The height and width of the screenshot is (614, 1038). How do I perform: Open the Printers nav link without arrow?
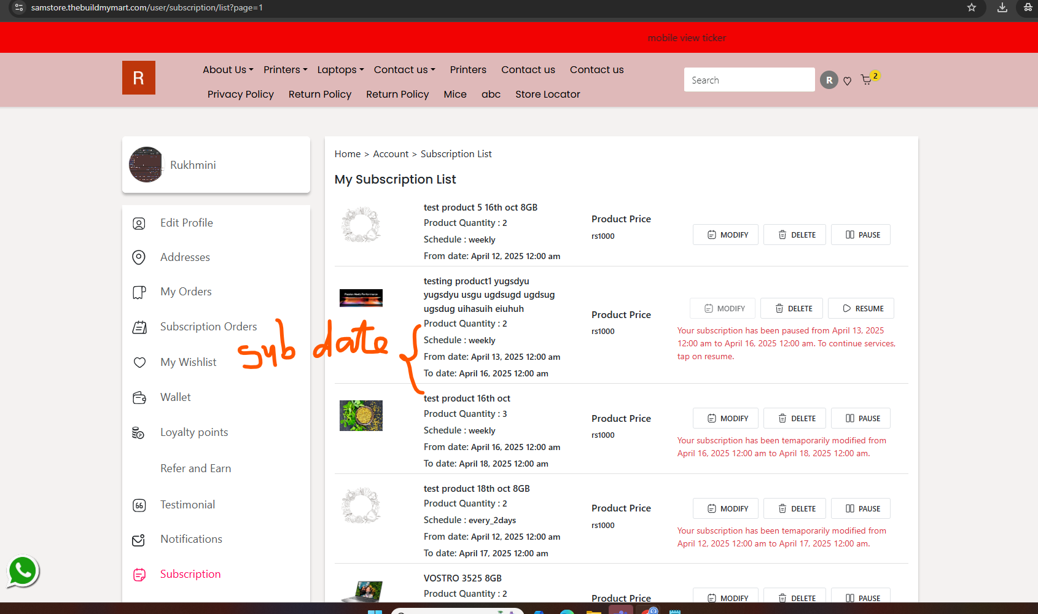[x=468, y=69]
